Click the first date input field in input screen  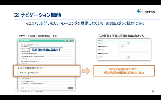(x=123, y=43)
